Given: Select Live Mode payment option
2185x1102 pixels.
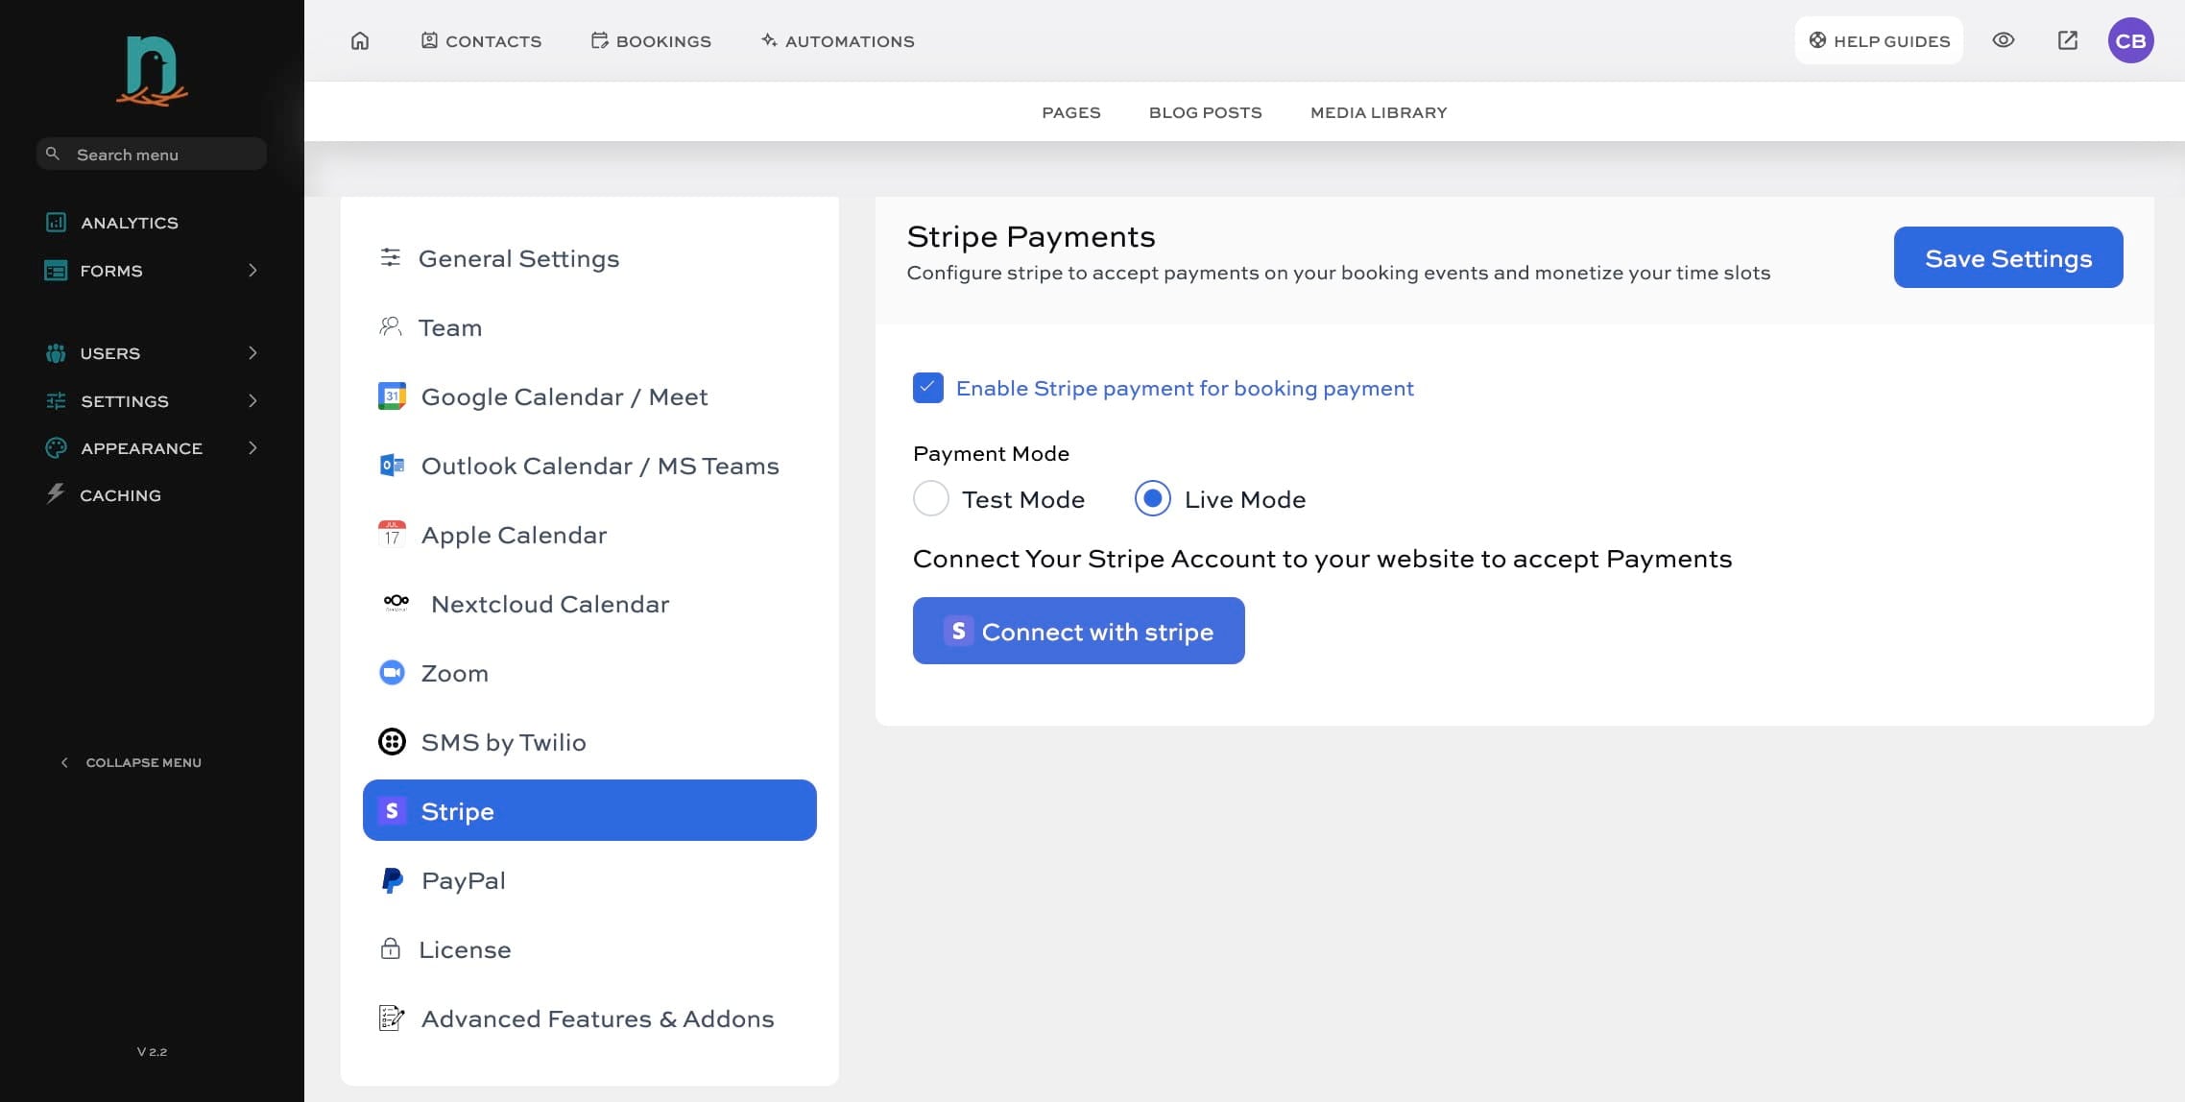Looking at the screenshot, I should pyautogui.click(x=1152, y=498).
